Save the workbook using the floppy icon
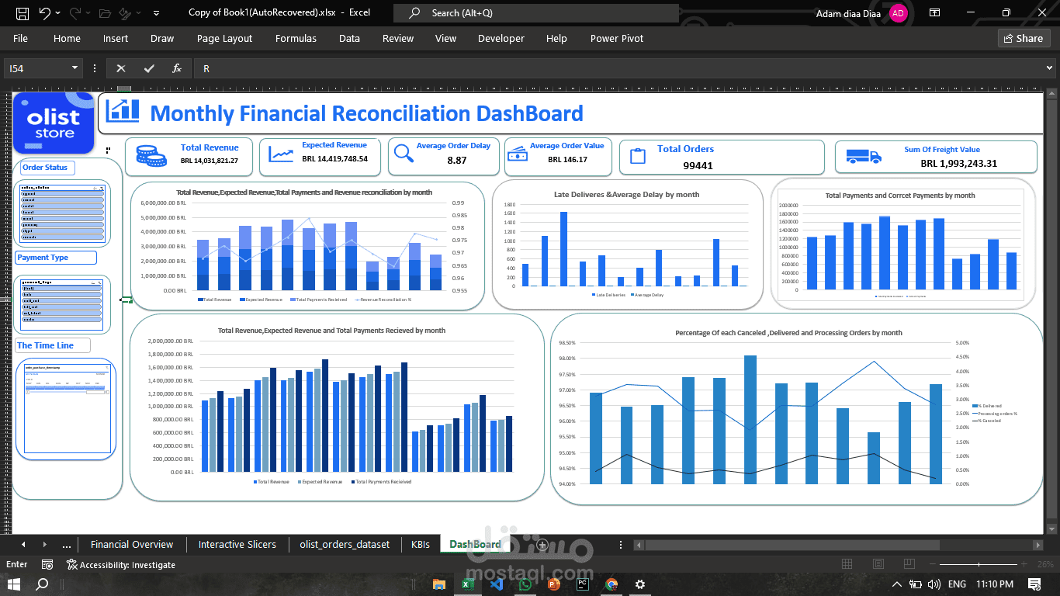The image size is (1060, 596). pyautogui.click(x=23, y=13)
